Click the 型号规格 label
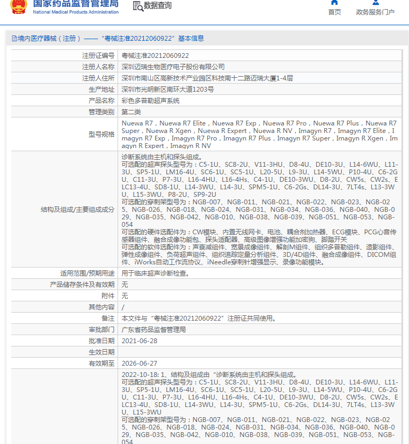Image resolution: width=409 pixels, height=444 pixels. [101, 135]
